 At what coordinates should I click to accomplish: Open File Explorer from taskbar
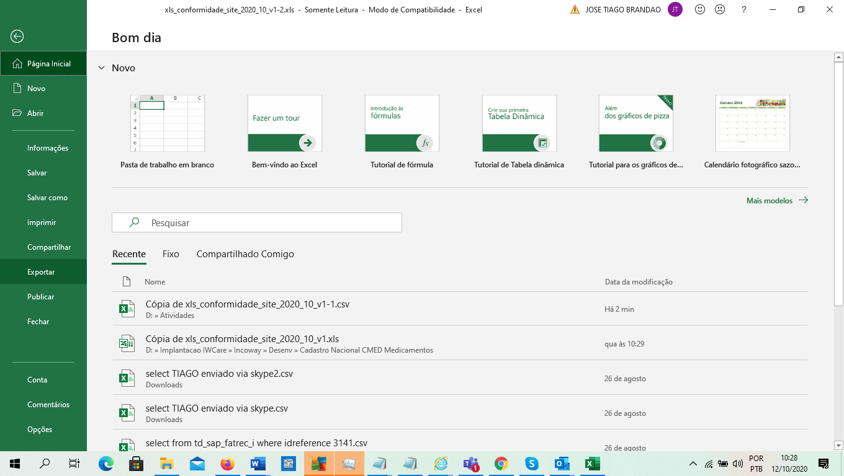coord(167,464)
